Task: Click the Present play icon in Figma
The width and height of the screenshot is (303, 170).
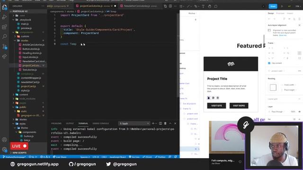Action: [x=282, y=6]
